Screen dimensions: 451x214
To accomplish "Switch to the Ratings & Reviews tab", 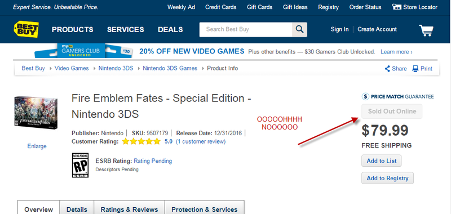I will pos(129,209).
